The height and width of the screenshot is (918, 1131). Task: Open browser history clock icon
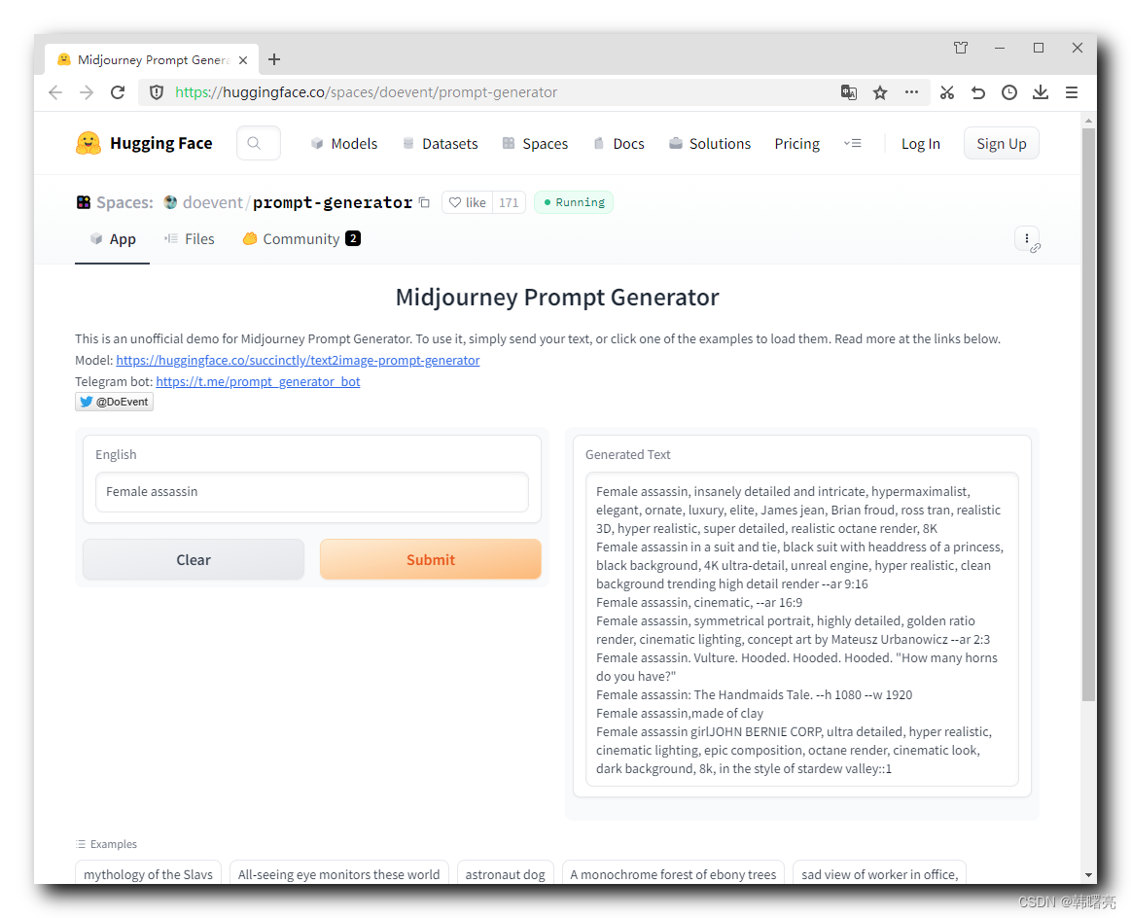click(x=1009, y=92)
